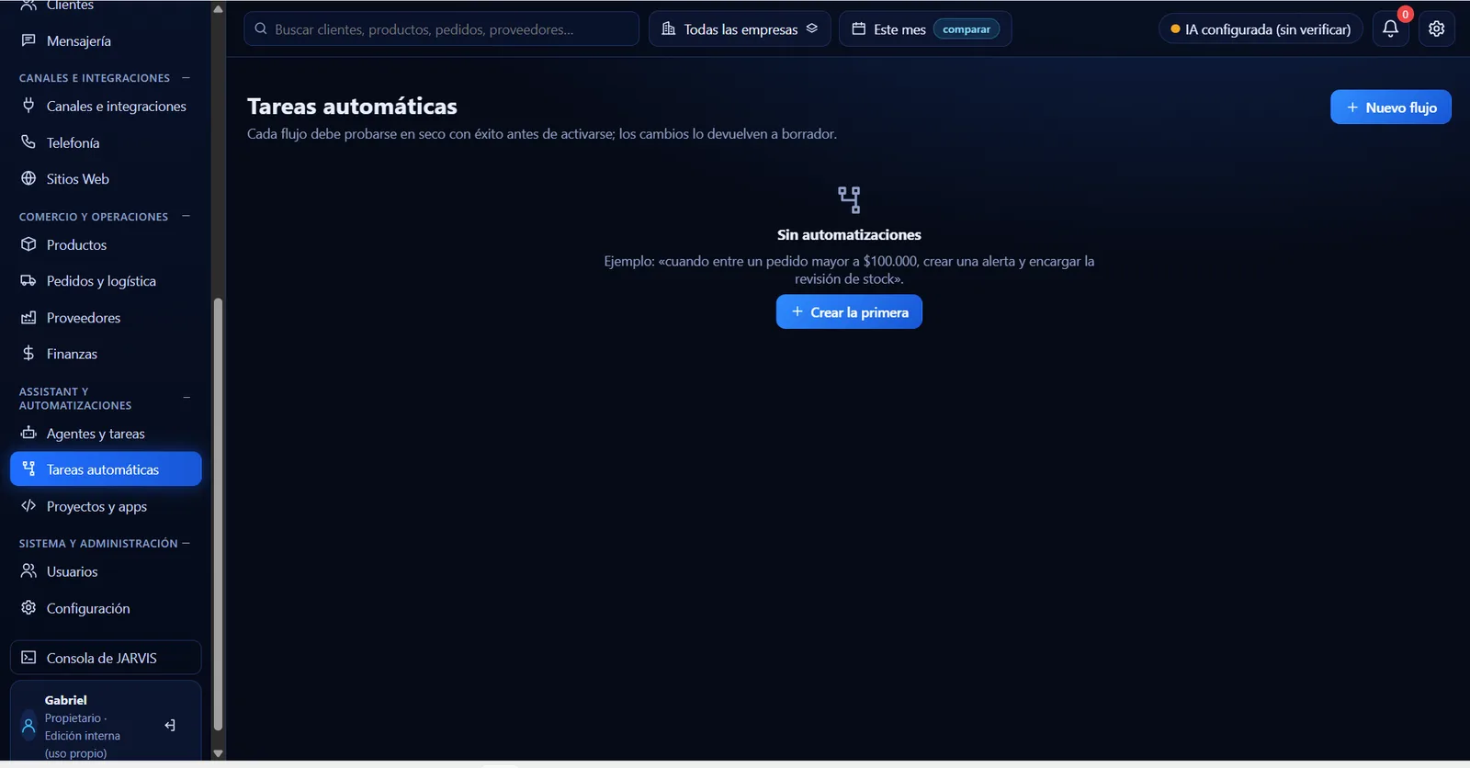The height and width of the screenshot is (768, 1470).
Task: Click the Proveedores factory icon
Action: pyautogui.click(x=28, y=317)
